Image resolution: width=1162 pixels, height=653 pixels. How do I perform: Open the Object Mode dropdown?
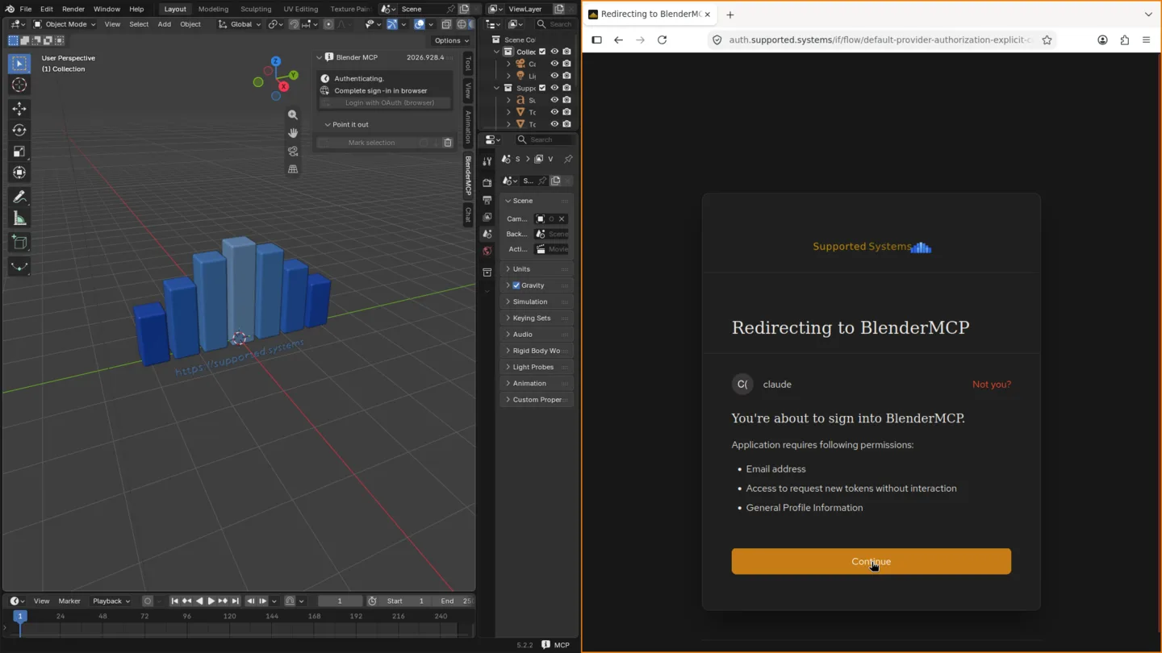point(64,24)
